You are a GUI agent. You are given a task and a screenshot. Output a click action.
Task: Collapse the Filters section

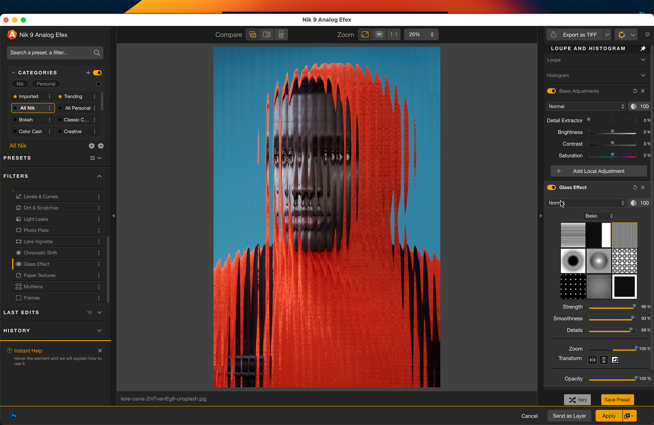click(99, 176)
